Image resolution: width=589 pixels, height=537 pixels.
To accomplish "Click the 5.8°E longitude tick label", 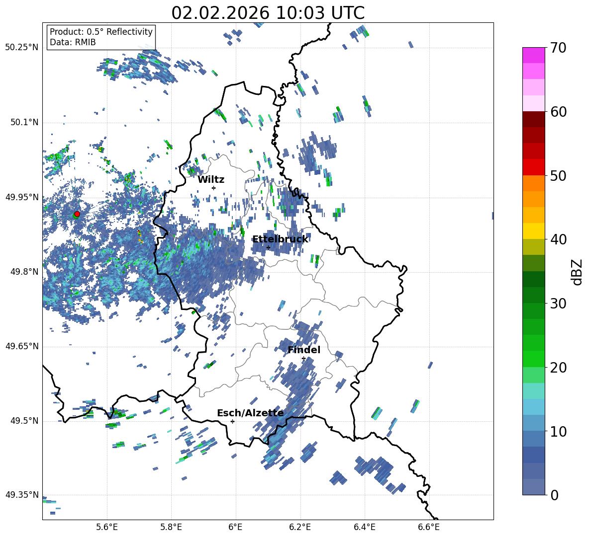I will pyautogui.click(x=171, y=527).
